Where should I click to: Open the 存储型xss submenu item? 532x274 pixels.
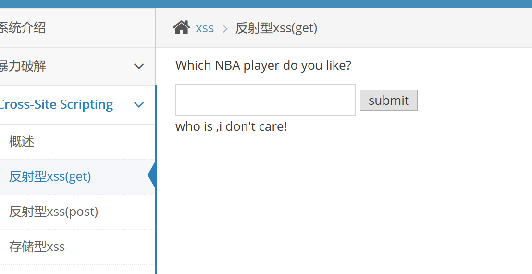pyautogui.click(x=37, y=247)
